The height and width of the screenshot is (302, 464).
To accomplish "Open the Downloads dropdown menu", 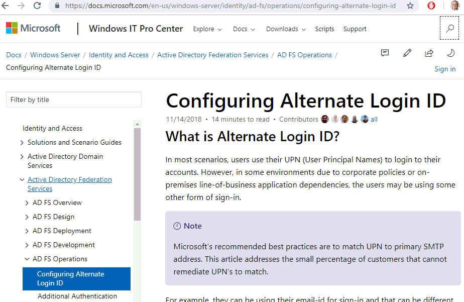I will pos(286,29).
